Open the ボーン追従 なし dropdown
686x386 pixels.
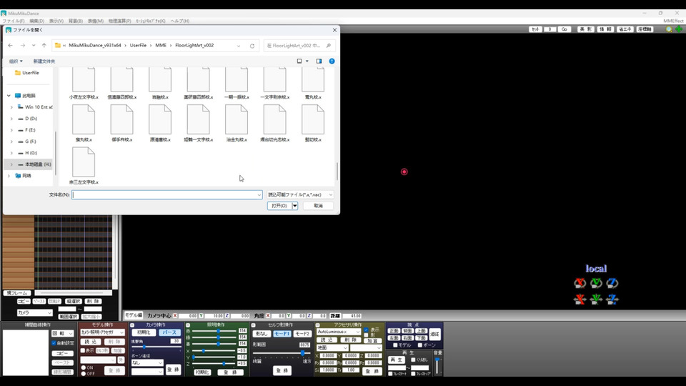[147, 363]
